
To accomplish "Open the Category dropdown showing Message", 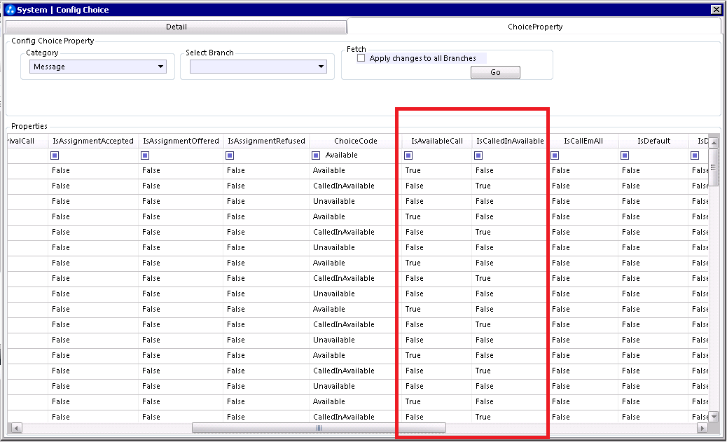I will [x=98, y=67].
